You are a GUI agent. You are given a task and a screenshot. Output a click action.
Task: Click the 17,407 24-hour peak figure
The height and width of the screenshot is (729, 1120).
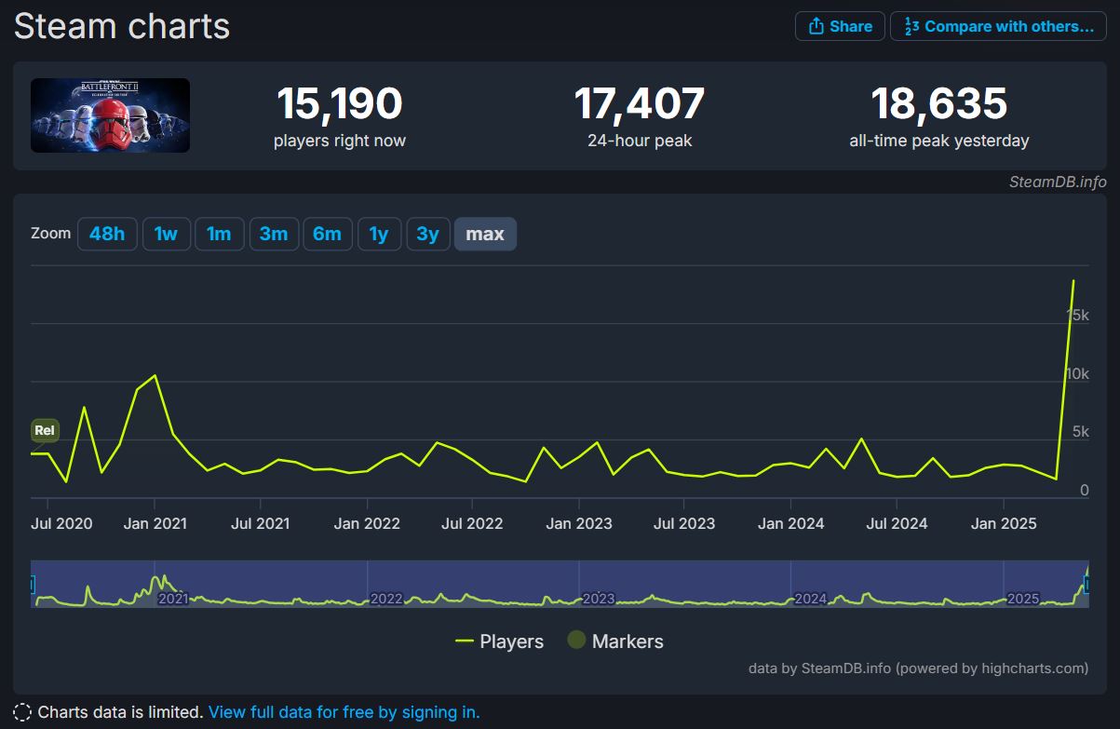click(640, 103)
